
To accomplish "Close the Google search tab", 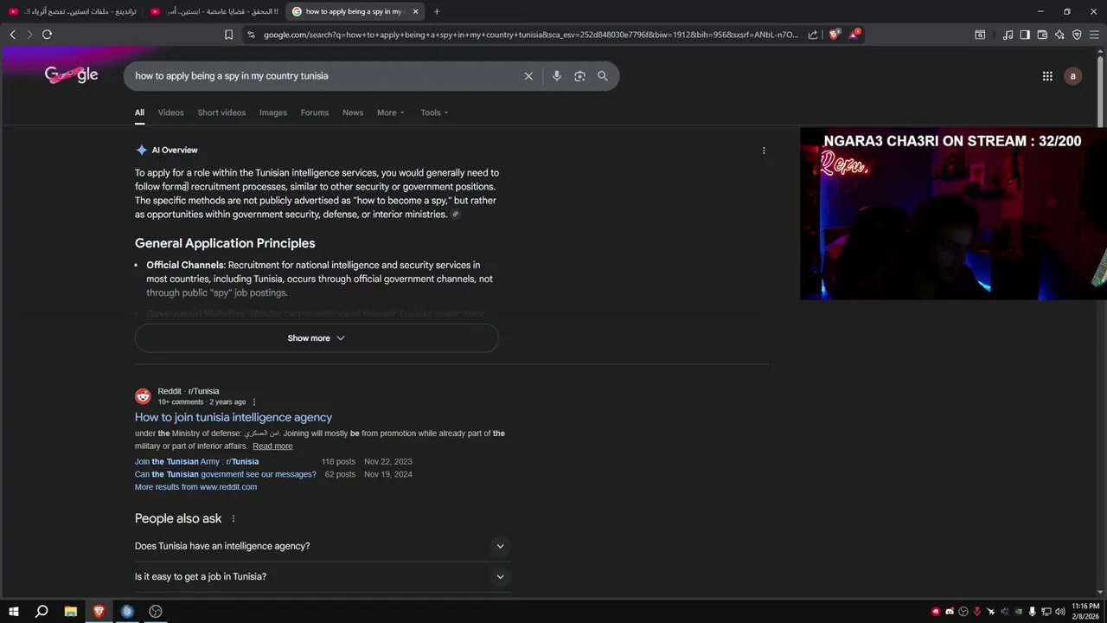I will point(416,11).
